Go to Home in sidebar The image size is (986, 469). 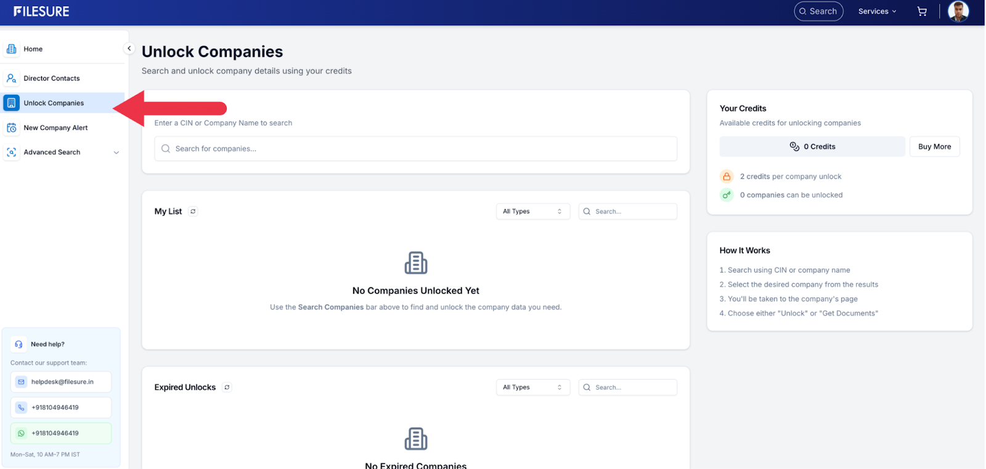33,49
